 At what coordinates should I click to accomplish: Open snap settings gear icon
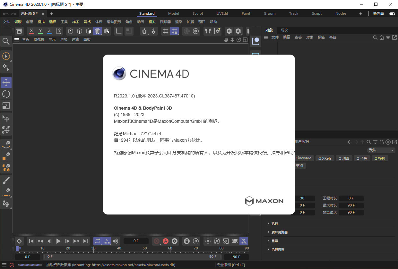(x=153, y=31)
